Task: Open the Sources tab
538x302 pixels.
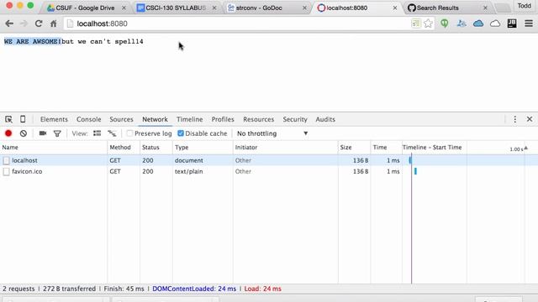Action: coord(121,119)
